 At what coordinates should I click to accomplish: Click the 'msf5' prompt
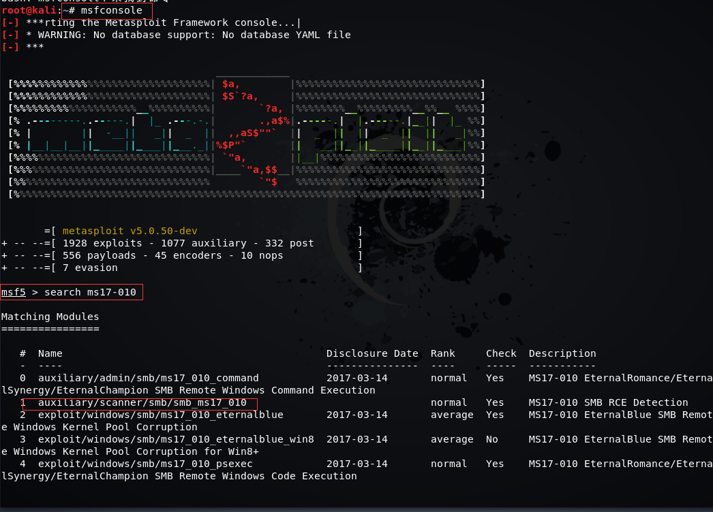[13, 292]
